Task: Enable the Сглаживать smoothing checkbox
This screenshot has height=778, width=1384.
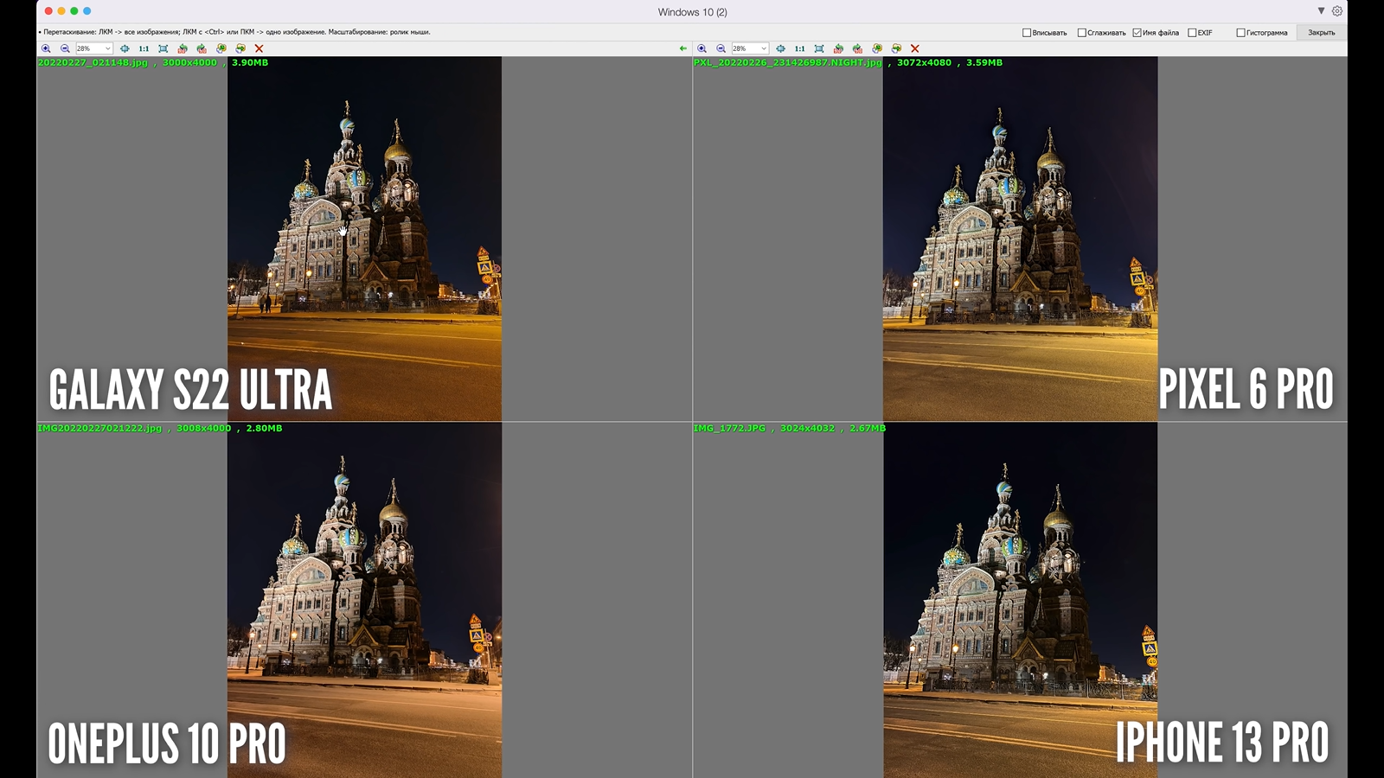Action: point(1081,33)
